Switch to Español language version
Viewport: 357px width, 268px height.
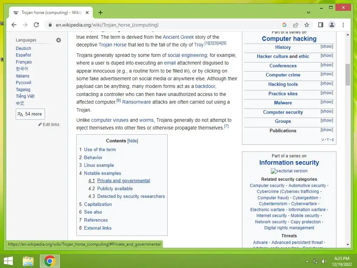[x=23, y=55]
